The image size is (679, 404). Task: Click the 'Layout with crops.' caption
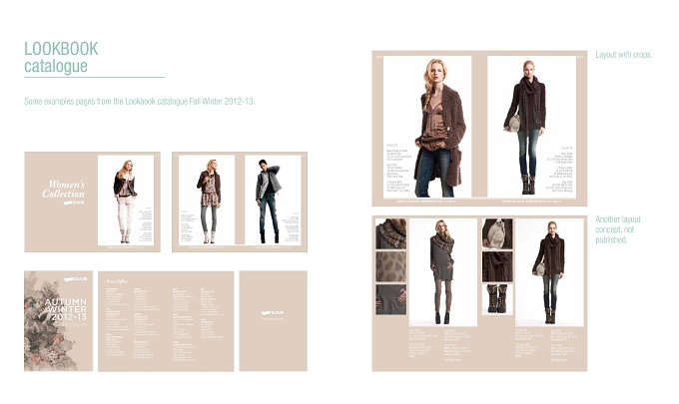click(x=623, y=55)
